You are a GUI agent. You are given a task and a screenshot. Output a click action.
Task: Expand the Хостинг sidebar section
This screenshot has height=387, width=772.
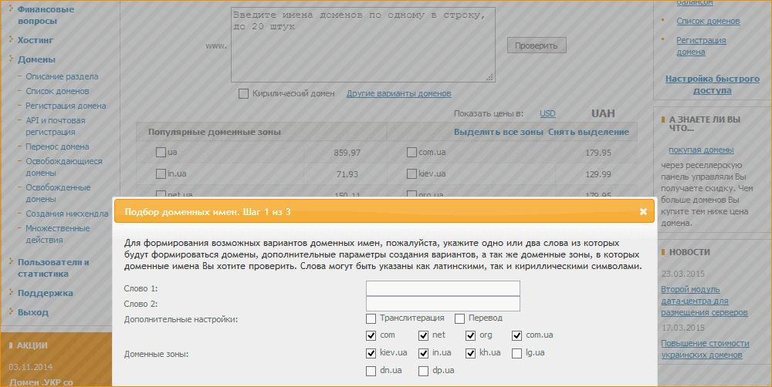point(36,39)
